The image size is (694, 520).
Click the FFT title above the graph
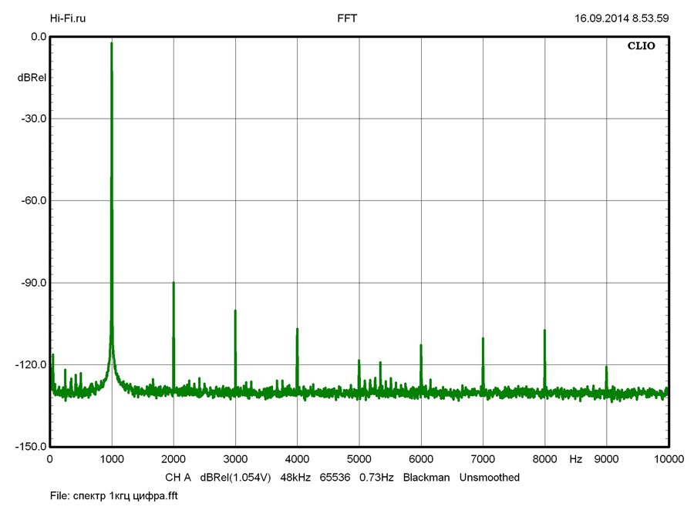pos(347,18)
